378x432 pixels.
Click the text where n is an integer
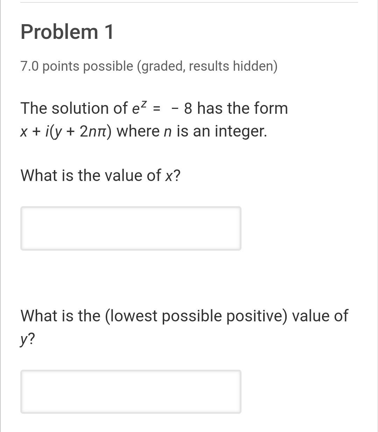191,131
